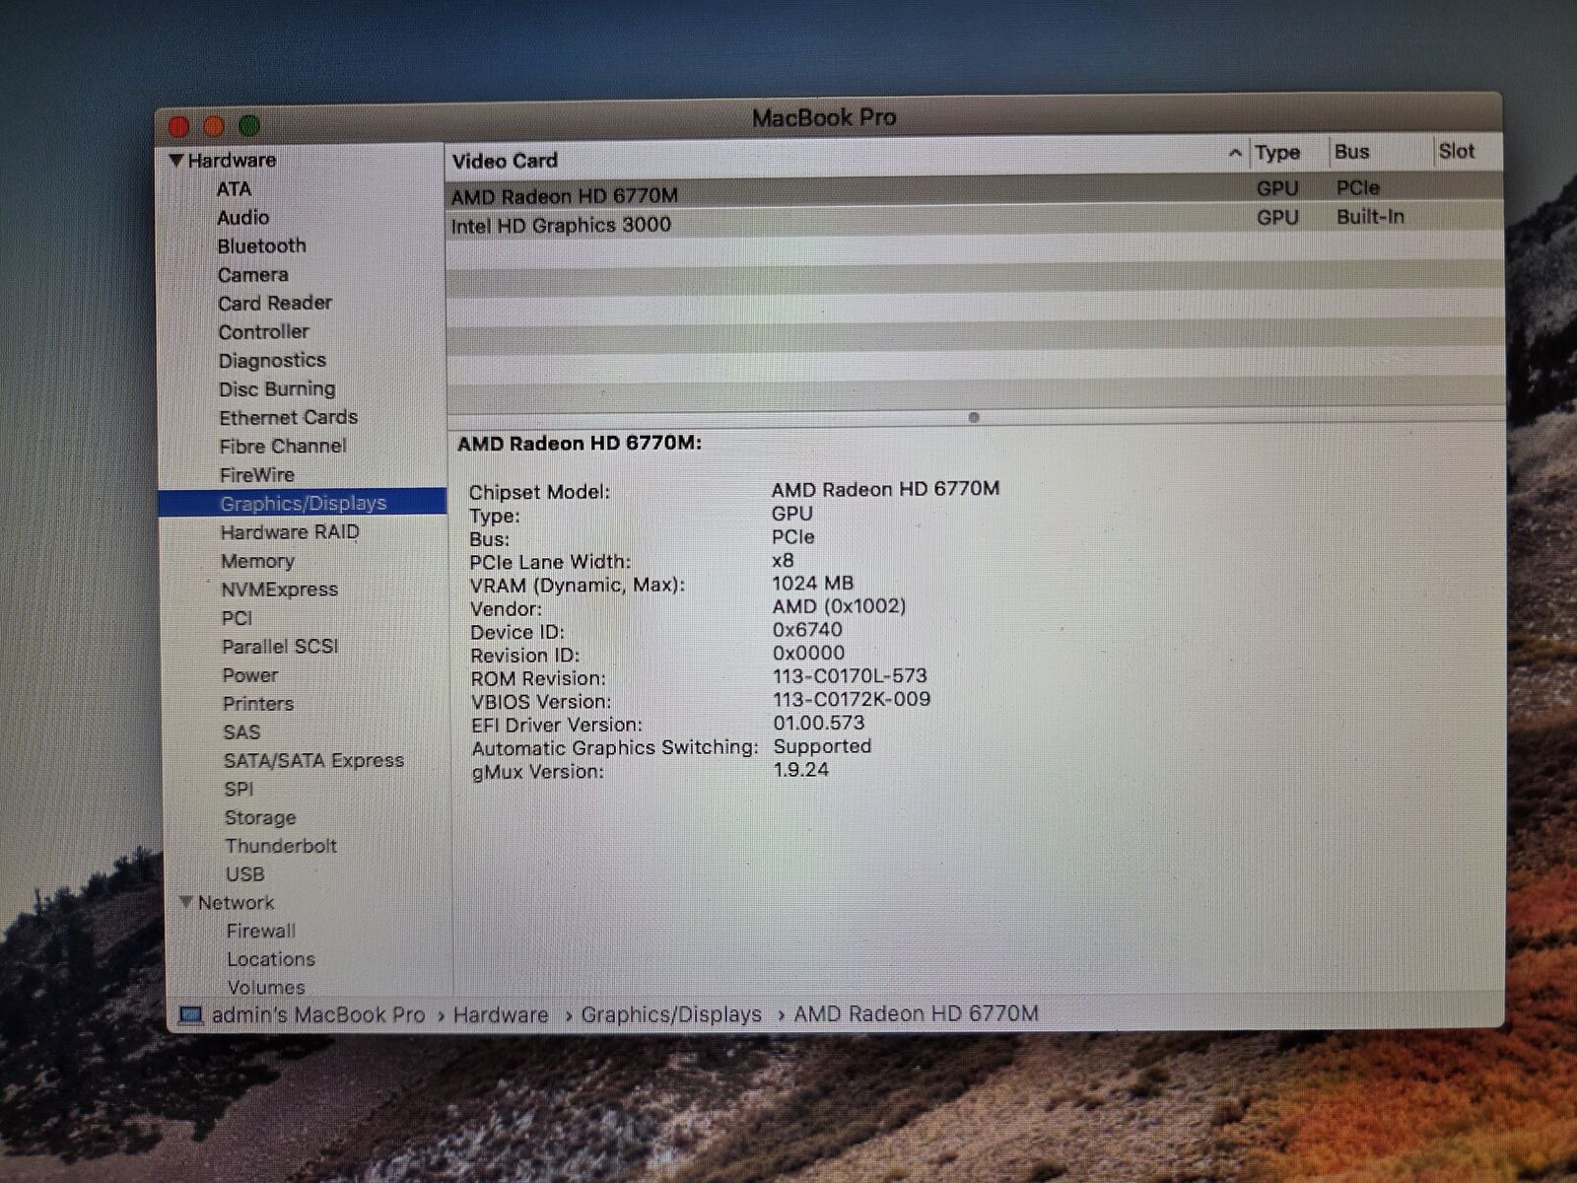Click Graphics/Displays in the path bar
Screen dimensions: 1577x1183
(x=670, y=1014)
